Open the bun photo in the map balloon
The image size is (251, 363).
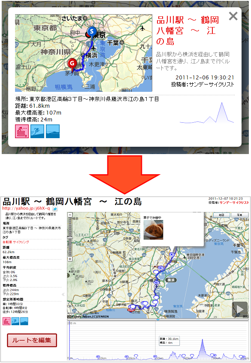(153, 230)
